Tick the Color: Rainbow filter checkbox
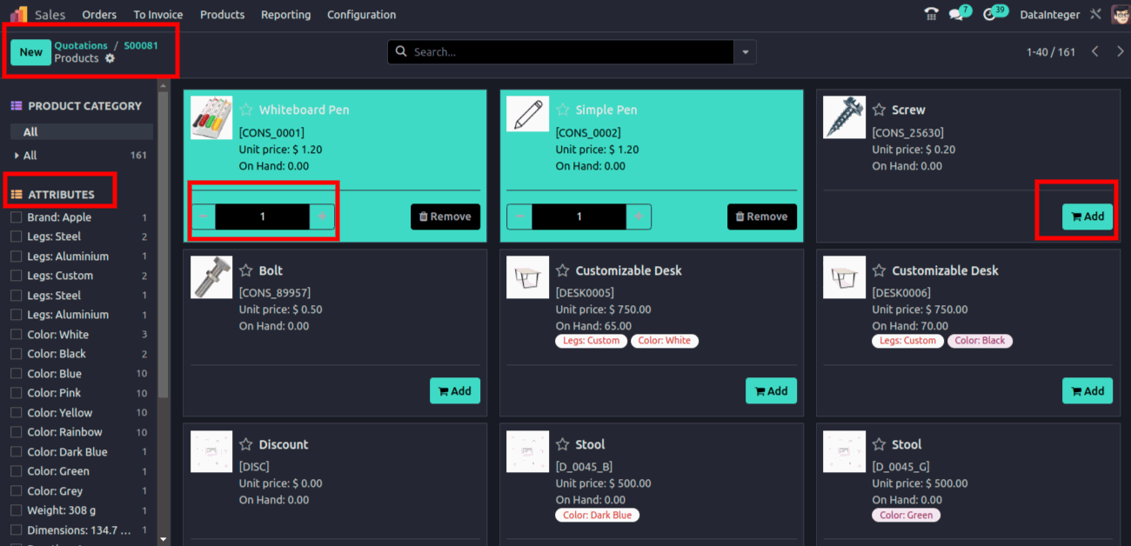This screenshot has height=546, width=1131. click(x=16, y=432)
